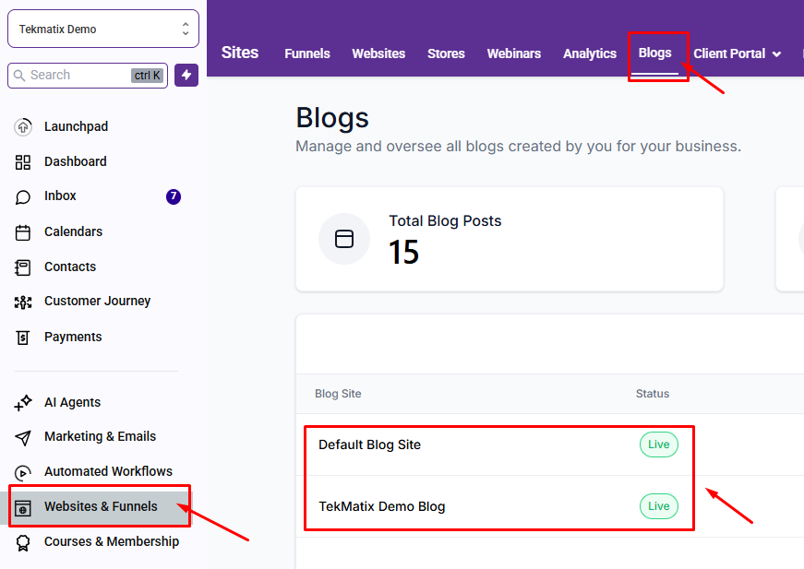The width and height of the screenshot is (804, 569).
Task: Click the AI Agents sparkle icon
Action: tap(23, 403)
